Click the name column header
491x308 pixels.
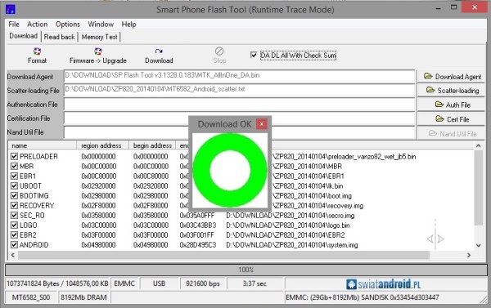coord(43,145)
